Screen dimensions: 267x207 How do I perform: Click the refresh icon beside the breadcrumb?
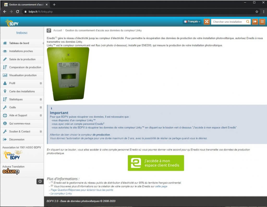(49, 31)
